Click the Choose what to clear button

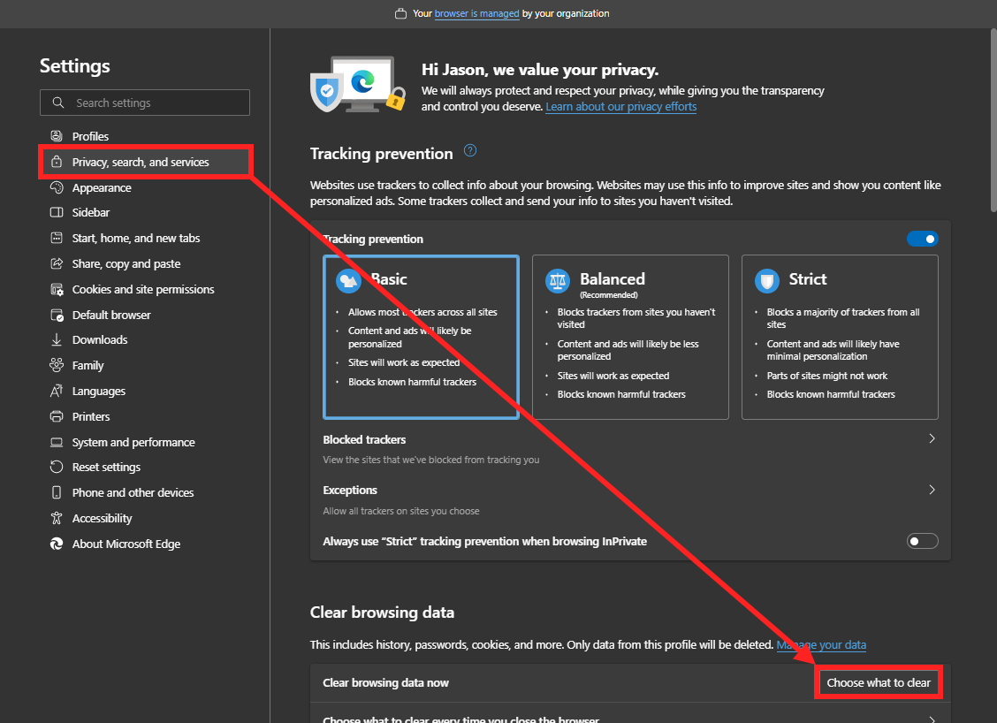pyautogui.click(x=878, y=682)
